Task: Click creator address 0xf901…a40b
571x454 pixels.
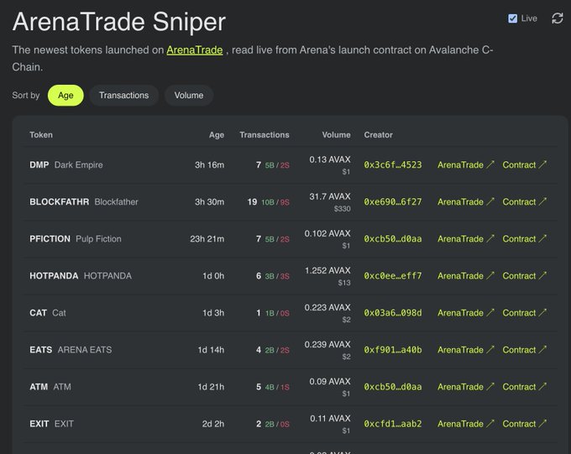Action: tap(393, 350)
